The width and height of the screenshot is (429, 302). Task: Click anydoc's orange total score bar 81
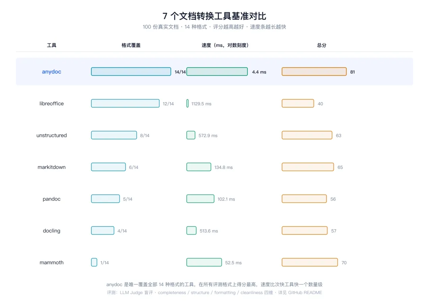(314, 72)
